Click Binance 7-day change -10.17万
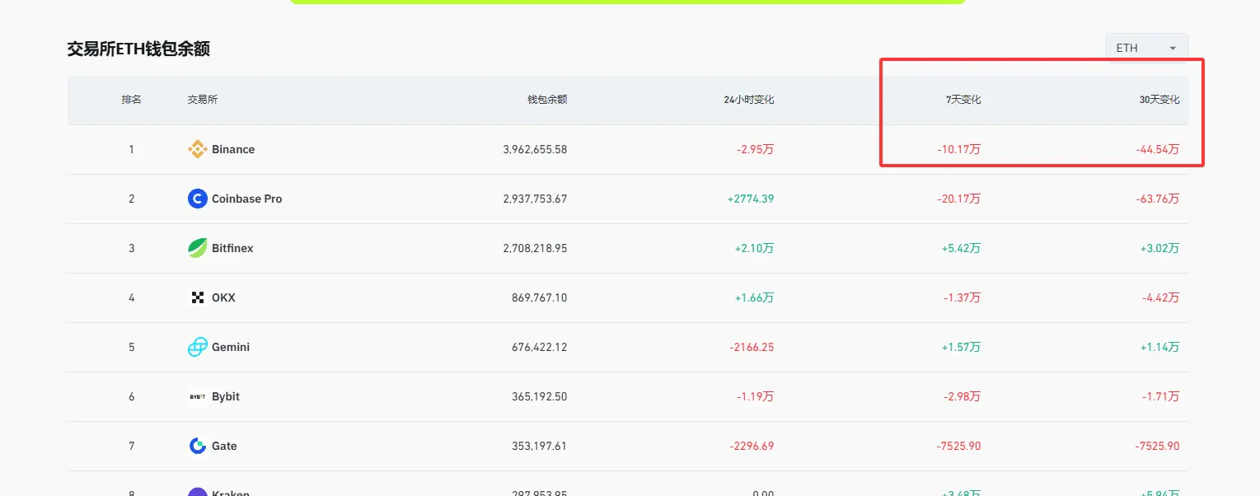This screenshot has height=496, width=1260. [959, 149]
